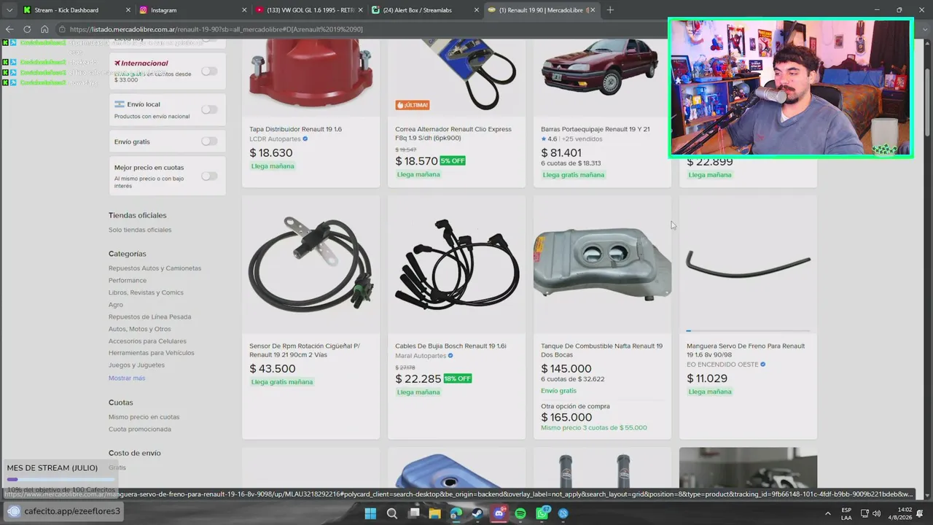Filter by Mismo precio en cuotas
Screen dimensions: 933x525
tap(144, 417)
